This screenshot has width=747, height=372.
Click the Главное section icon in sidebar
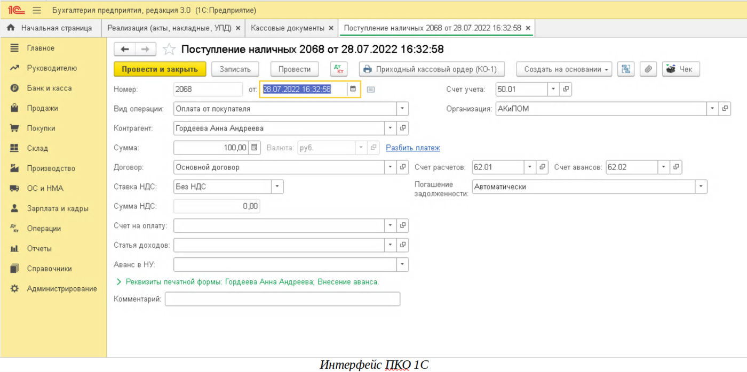tap(14, 48)
